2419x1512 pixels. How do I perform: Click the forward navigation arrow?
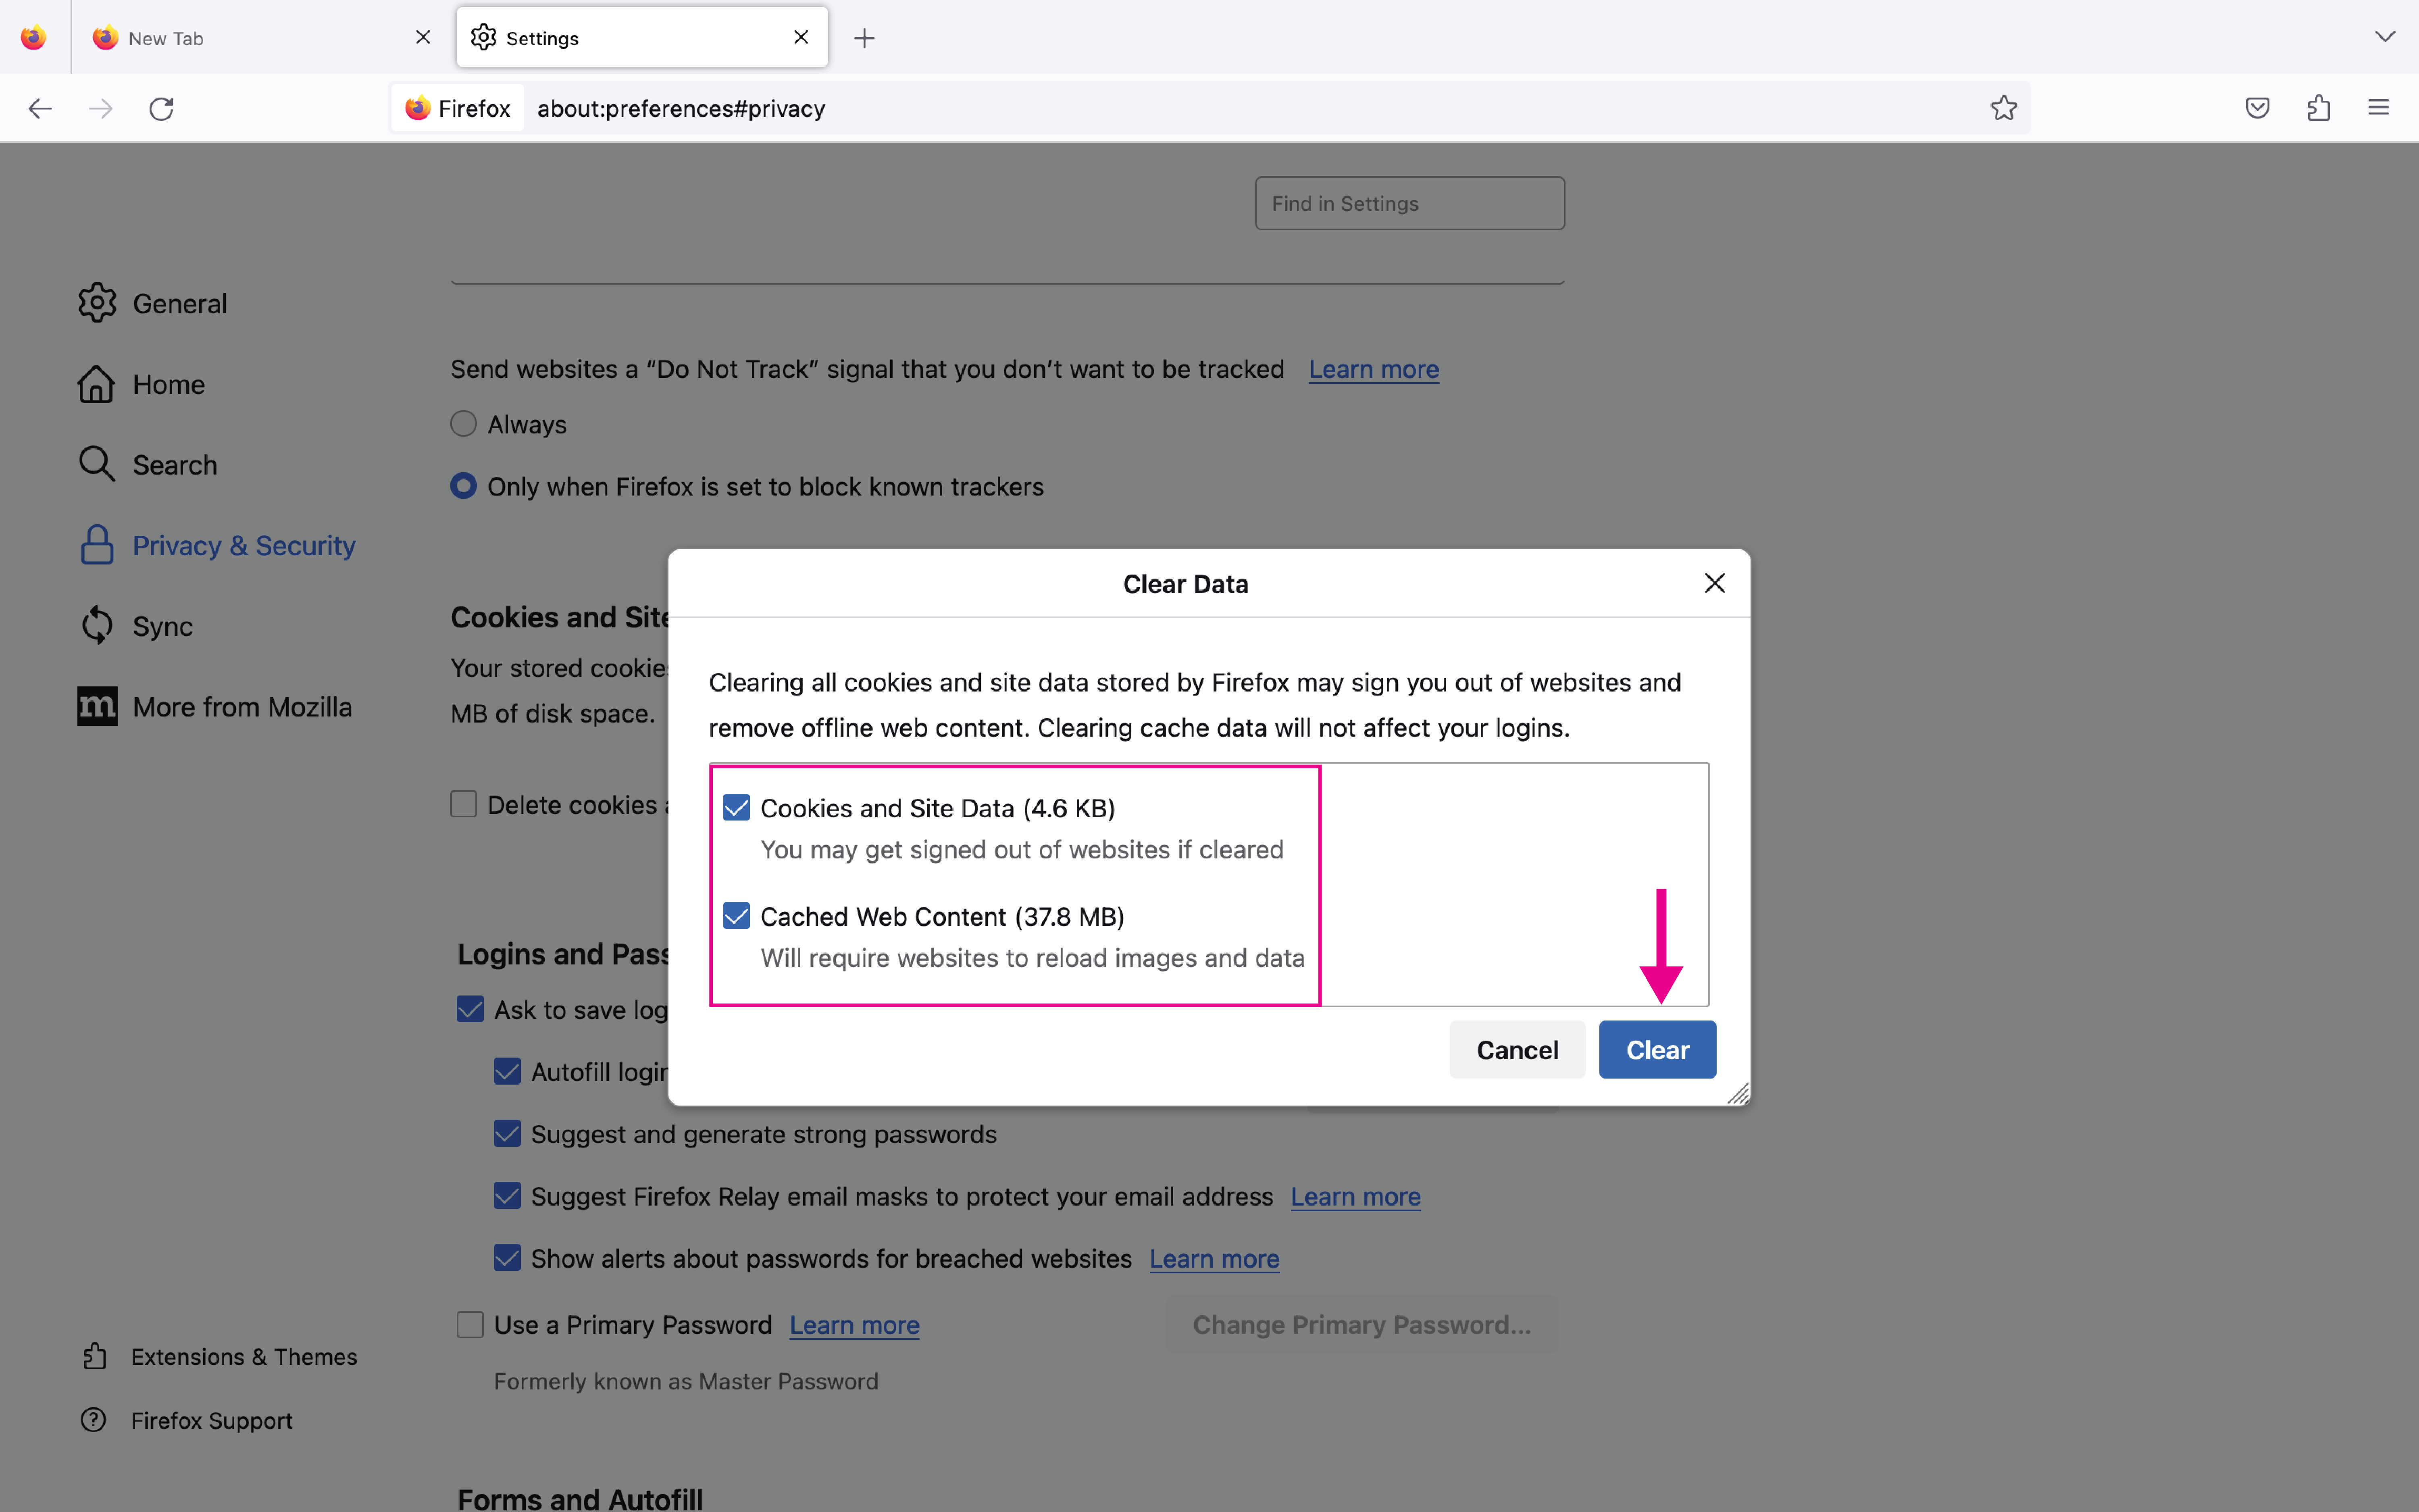pos(101,108)
